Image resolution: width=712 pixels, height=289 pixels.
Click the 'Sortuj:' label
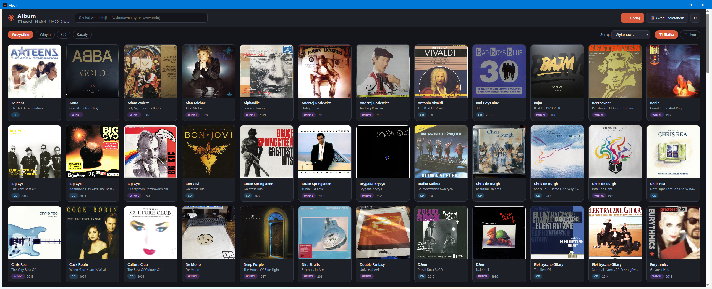click(605, 35)
